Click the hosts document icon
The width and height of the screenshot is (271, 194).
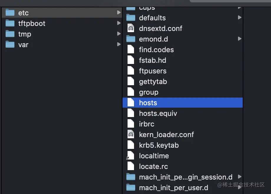point(131,102)
